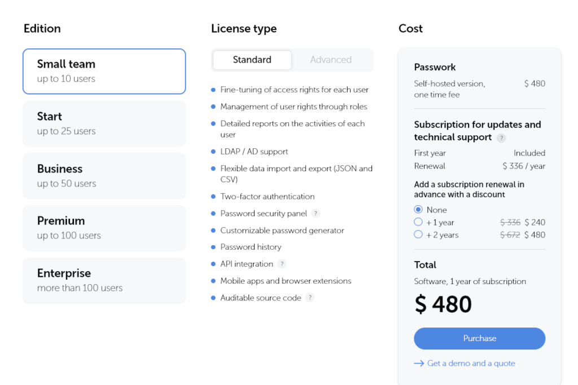This screenshot has height=385, width=578.
Task: Open the Get a demo and a quote link
Action: [471, 363]
